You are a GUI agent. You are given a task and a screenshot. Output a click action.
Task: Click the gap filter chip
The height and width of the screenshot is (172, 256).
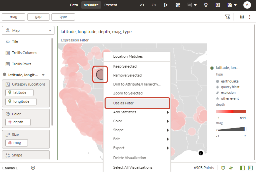point(38,17)
